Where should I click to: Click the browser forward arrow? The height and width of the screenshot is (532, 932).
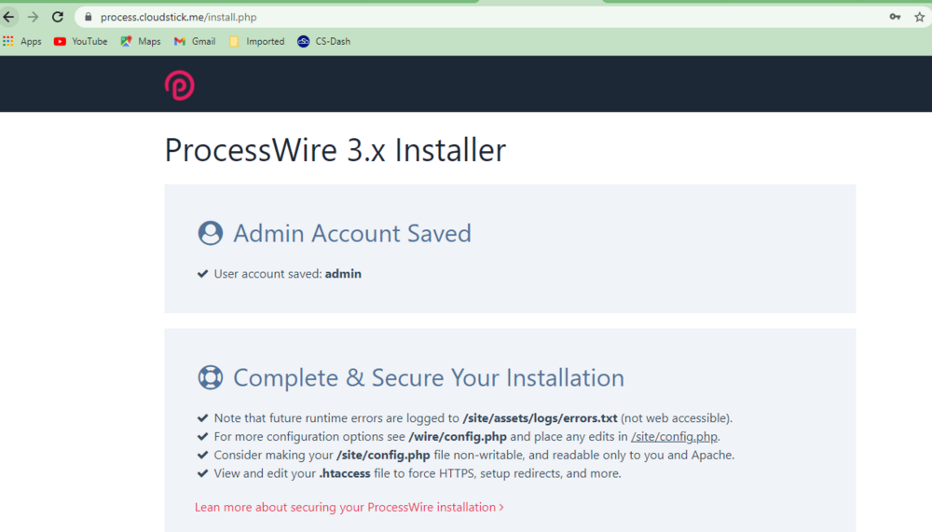point(33,17)
